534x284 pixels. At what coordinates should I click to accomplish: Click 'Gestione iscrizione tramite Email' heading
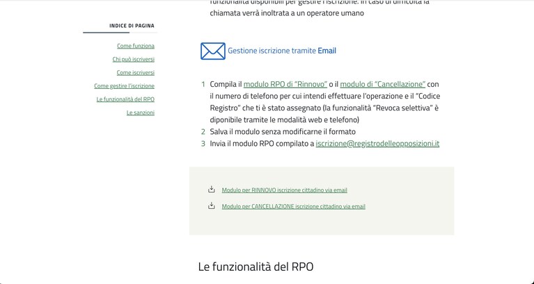(x=282, y=51)
